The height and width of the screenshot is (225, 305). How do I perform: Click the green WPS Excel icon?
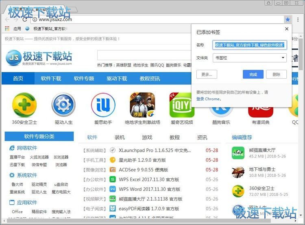pyautogui.click(x=112, y=180)
